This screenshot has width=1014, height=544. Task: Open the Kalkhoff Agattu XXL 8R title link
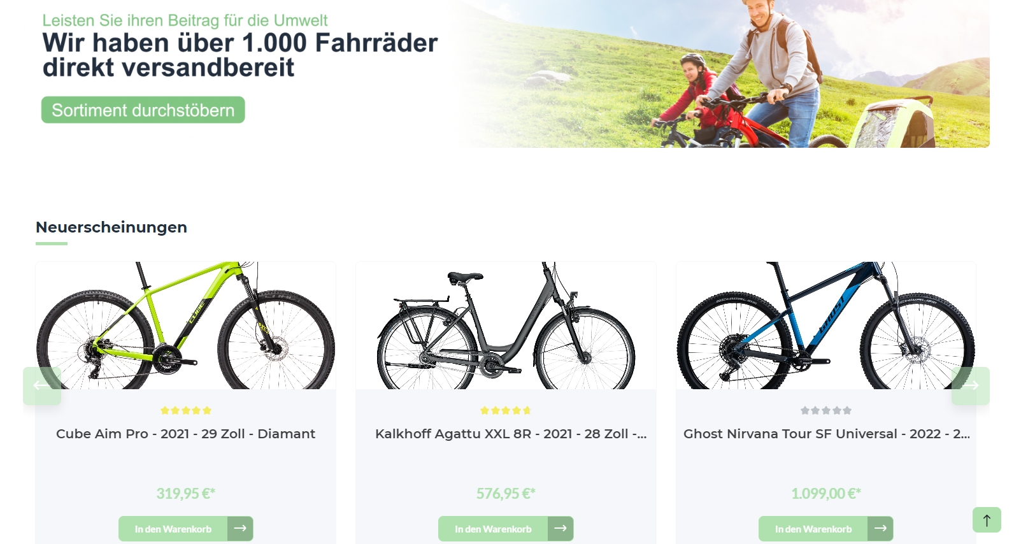(x=511, y=434)
